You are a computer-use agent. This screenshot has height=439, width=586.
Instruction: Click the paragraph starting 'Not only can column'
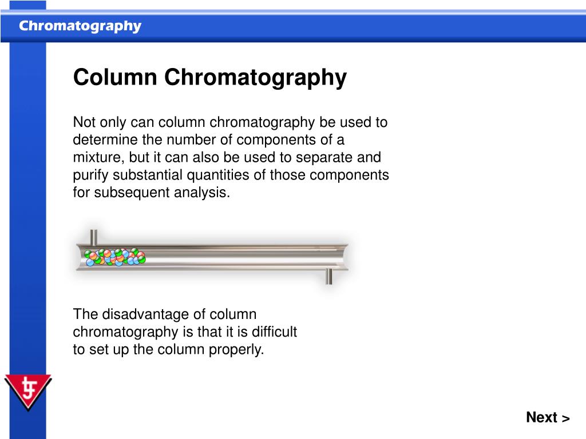tap(231, 157)
